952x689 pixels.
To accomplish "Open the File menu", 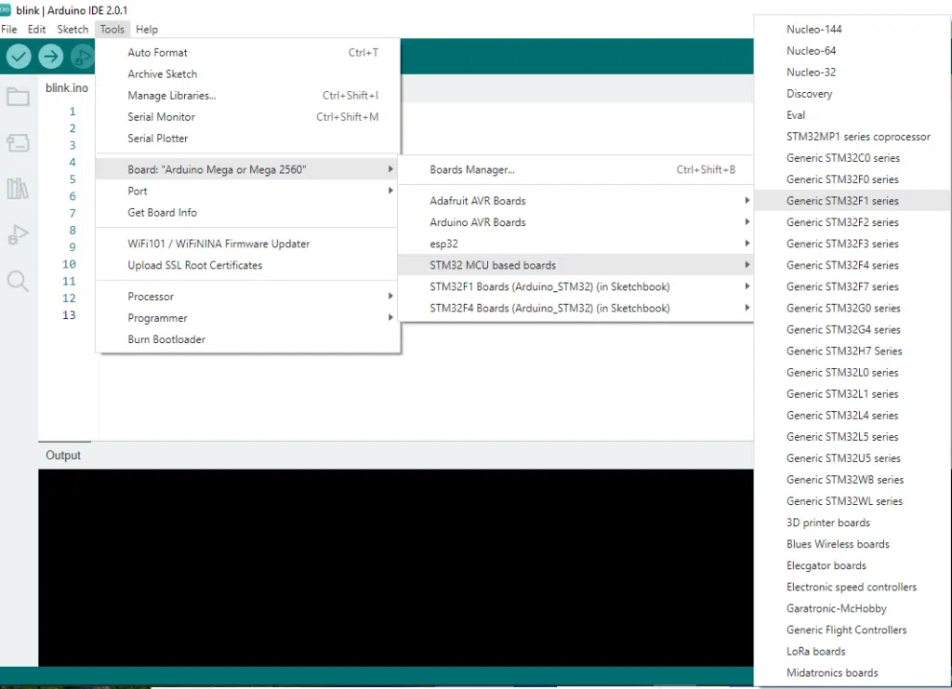I will (9, 29).
